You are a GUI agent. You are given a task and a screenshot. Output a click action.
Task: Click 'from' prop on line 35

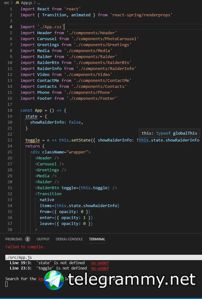pyautogui.click(x=45, y=212)
